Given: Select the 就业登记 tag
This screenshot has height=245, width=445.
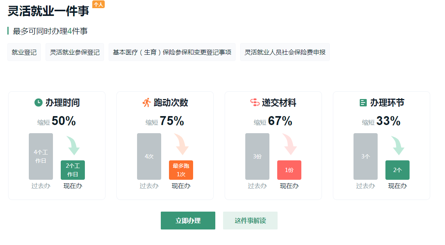Looking at the screenshot, I should pos(24,52).
